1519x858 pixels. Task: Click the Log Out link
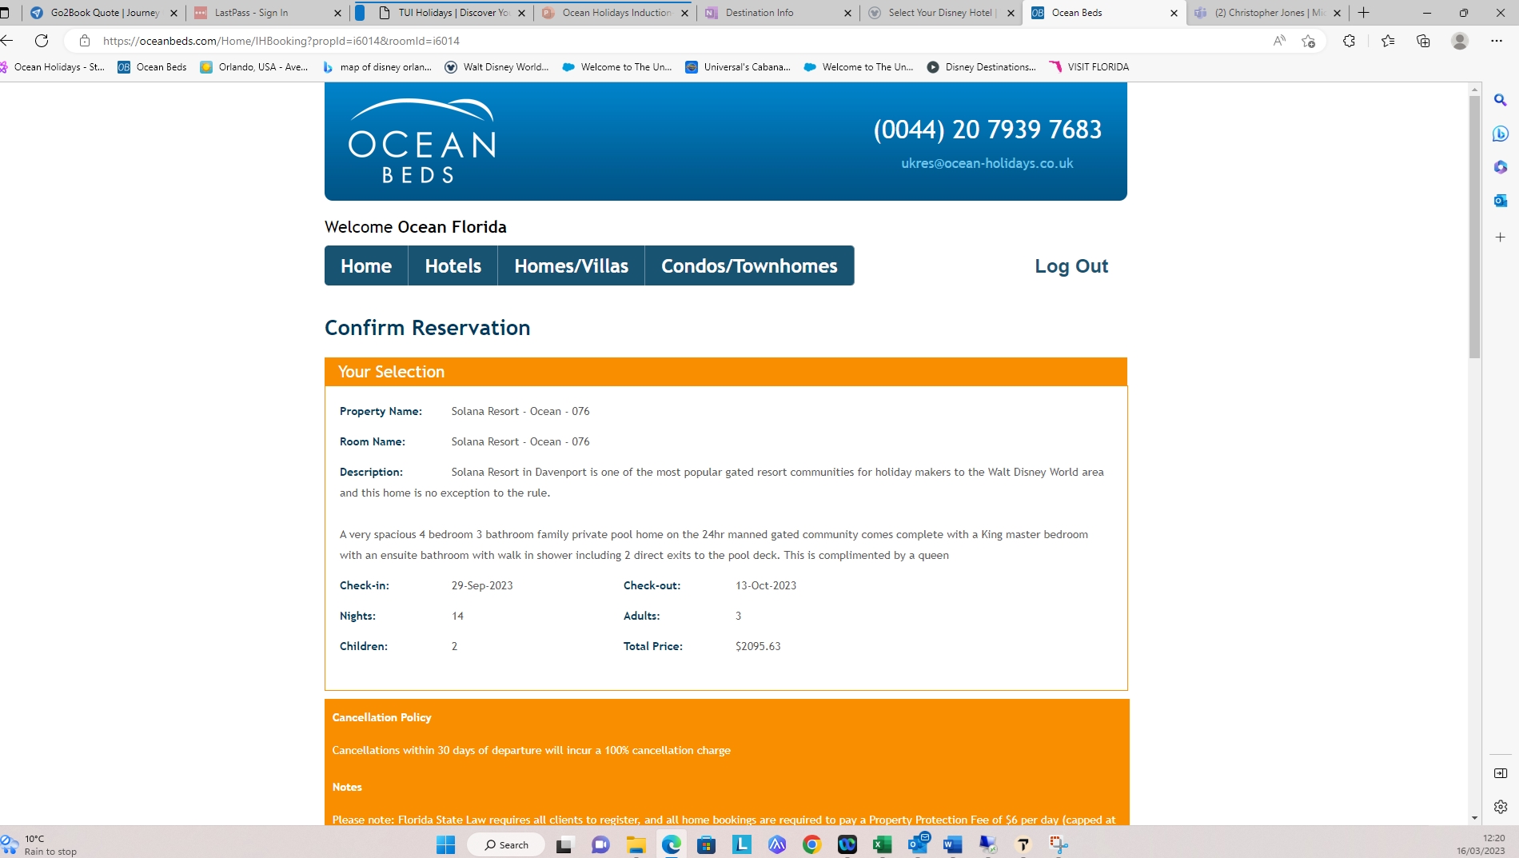pyautogui.click(x=1071, y=266)
